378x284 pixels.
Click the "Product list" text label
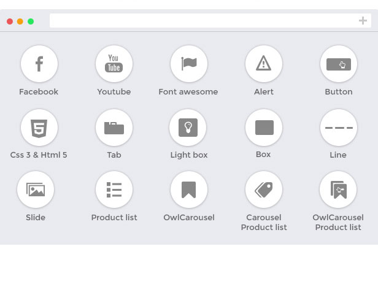[x=114, y=218]
